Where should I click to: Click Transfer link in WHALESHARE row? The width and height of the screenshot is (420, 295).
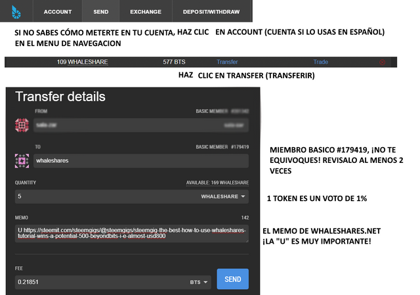click(227, 62)
